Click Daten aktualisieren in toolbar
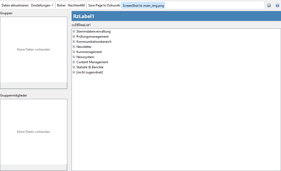 click(15, 5)
